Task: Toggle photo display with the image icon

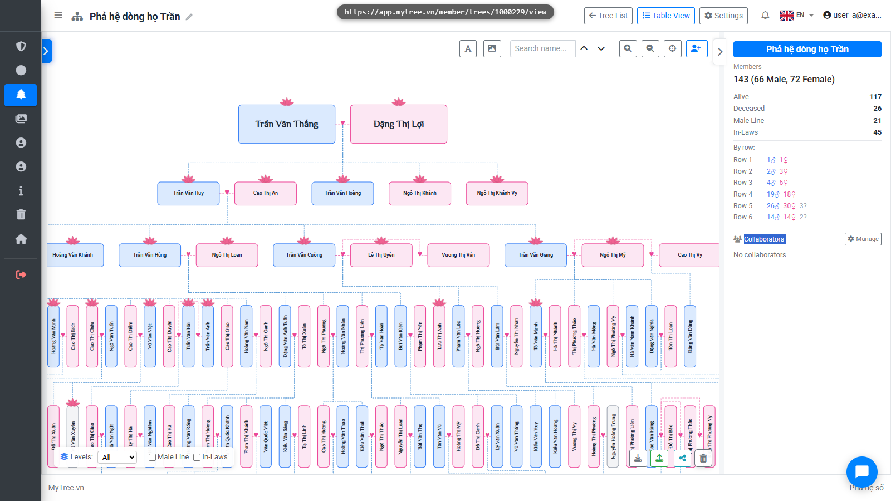Action: pos(492,48)
